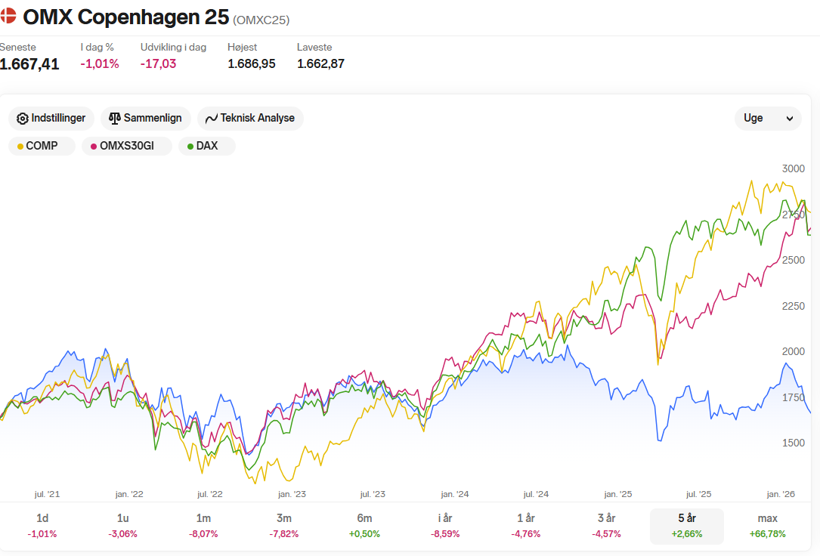Toggle the COMP comparison chip
Screen dimensions: 820x556
point(42,146)
